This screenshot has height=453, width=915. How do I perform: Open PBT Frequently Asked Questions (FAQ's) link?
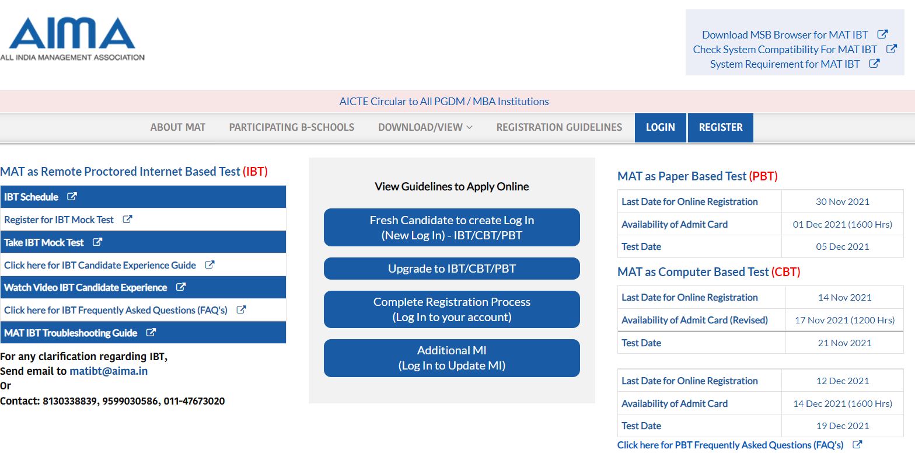[730, 445]
